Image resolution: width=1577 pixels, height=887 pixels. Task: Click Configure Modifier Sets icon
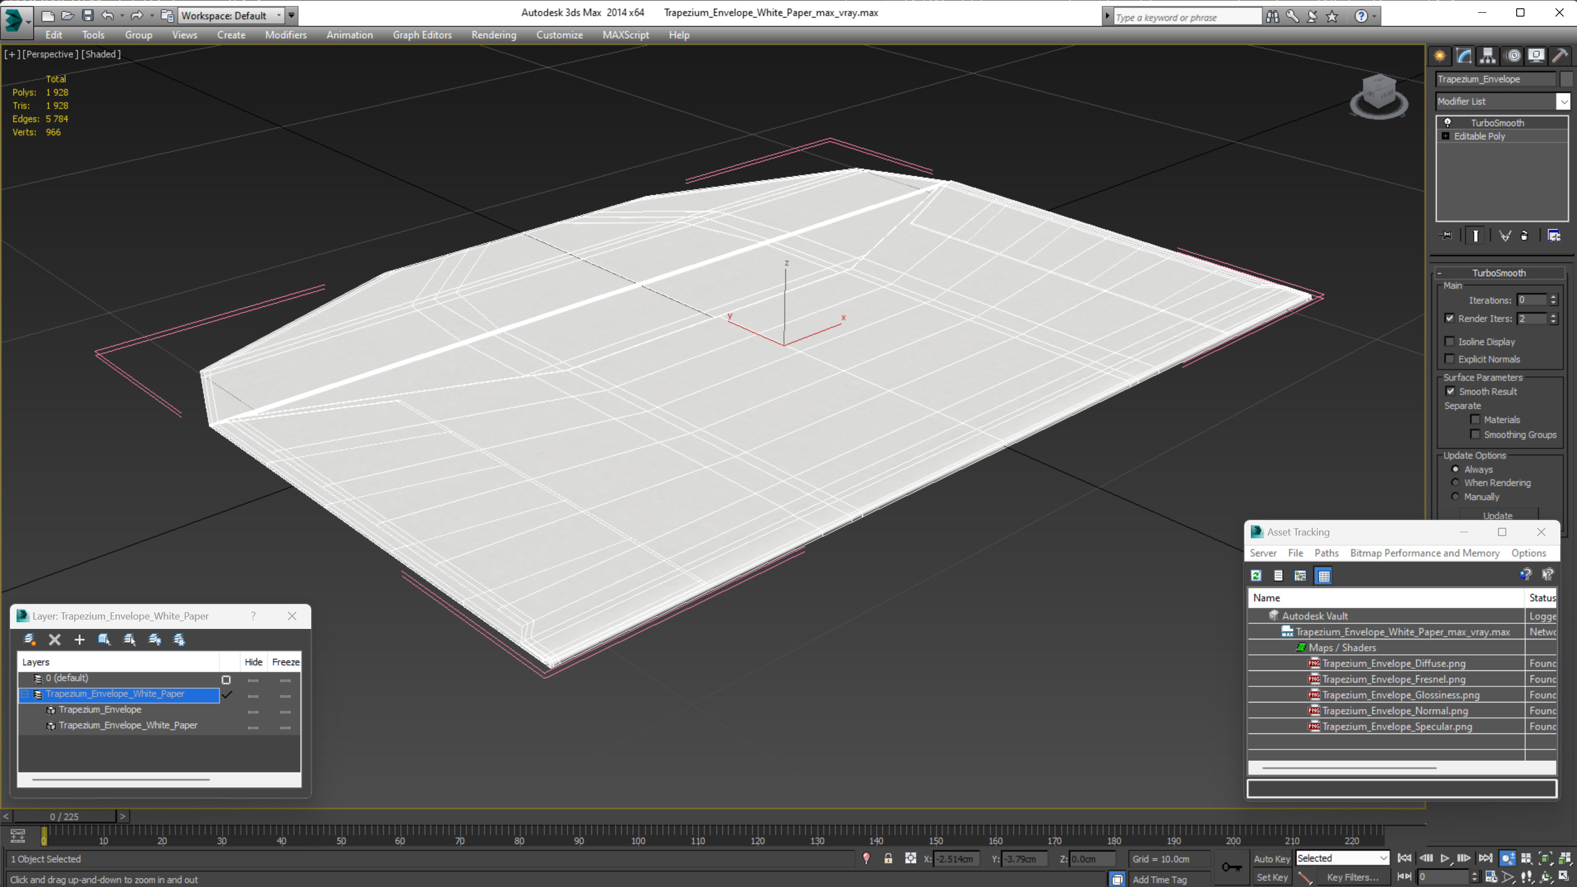[x=1554, y=235]
